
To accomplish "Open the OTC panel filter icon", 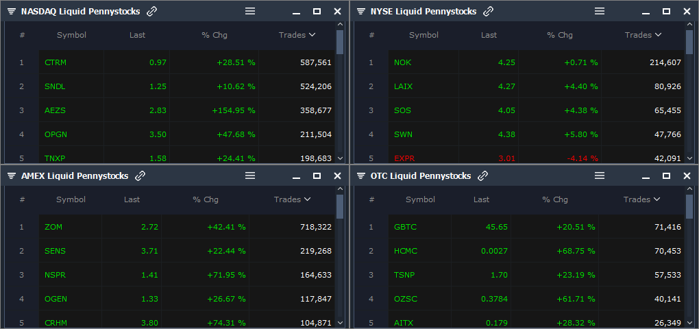I will tap(361, 176).
